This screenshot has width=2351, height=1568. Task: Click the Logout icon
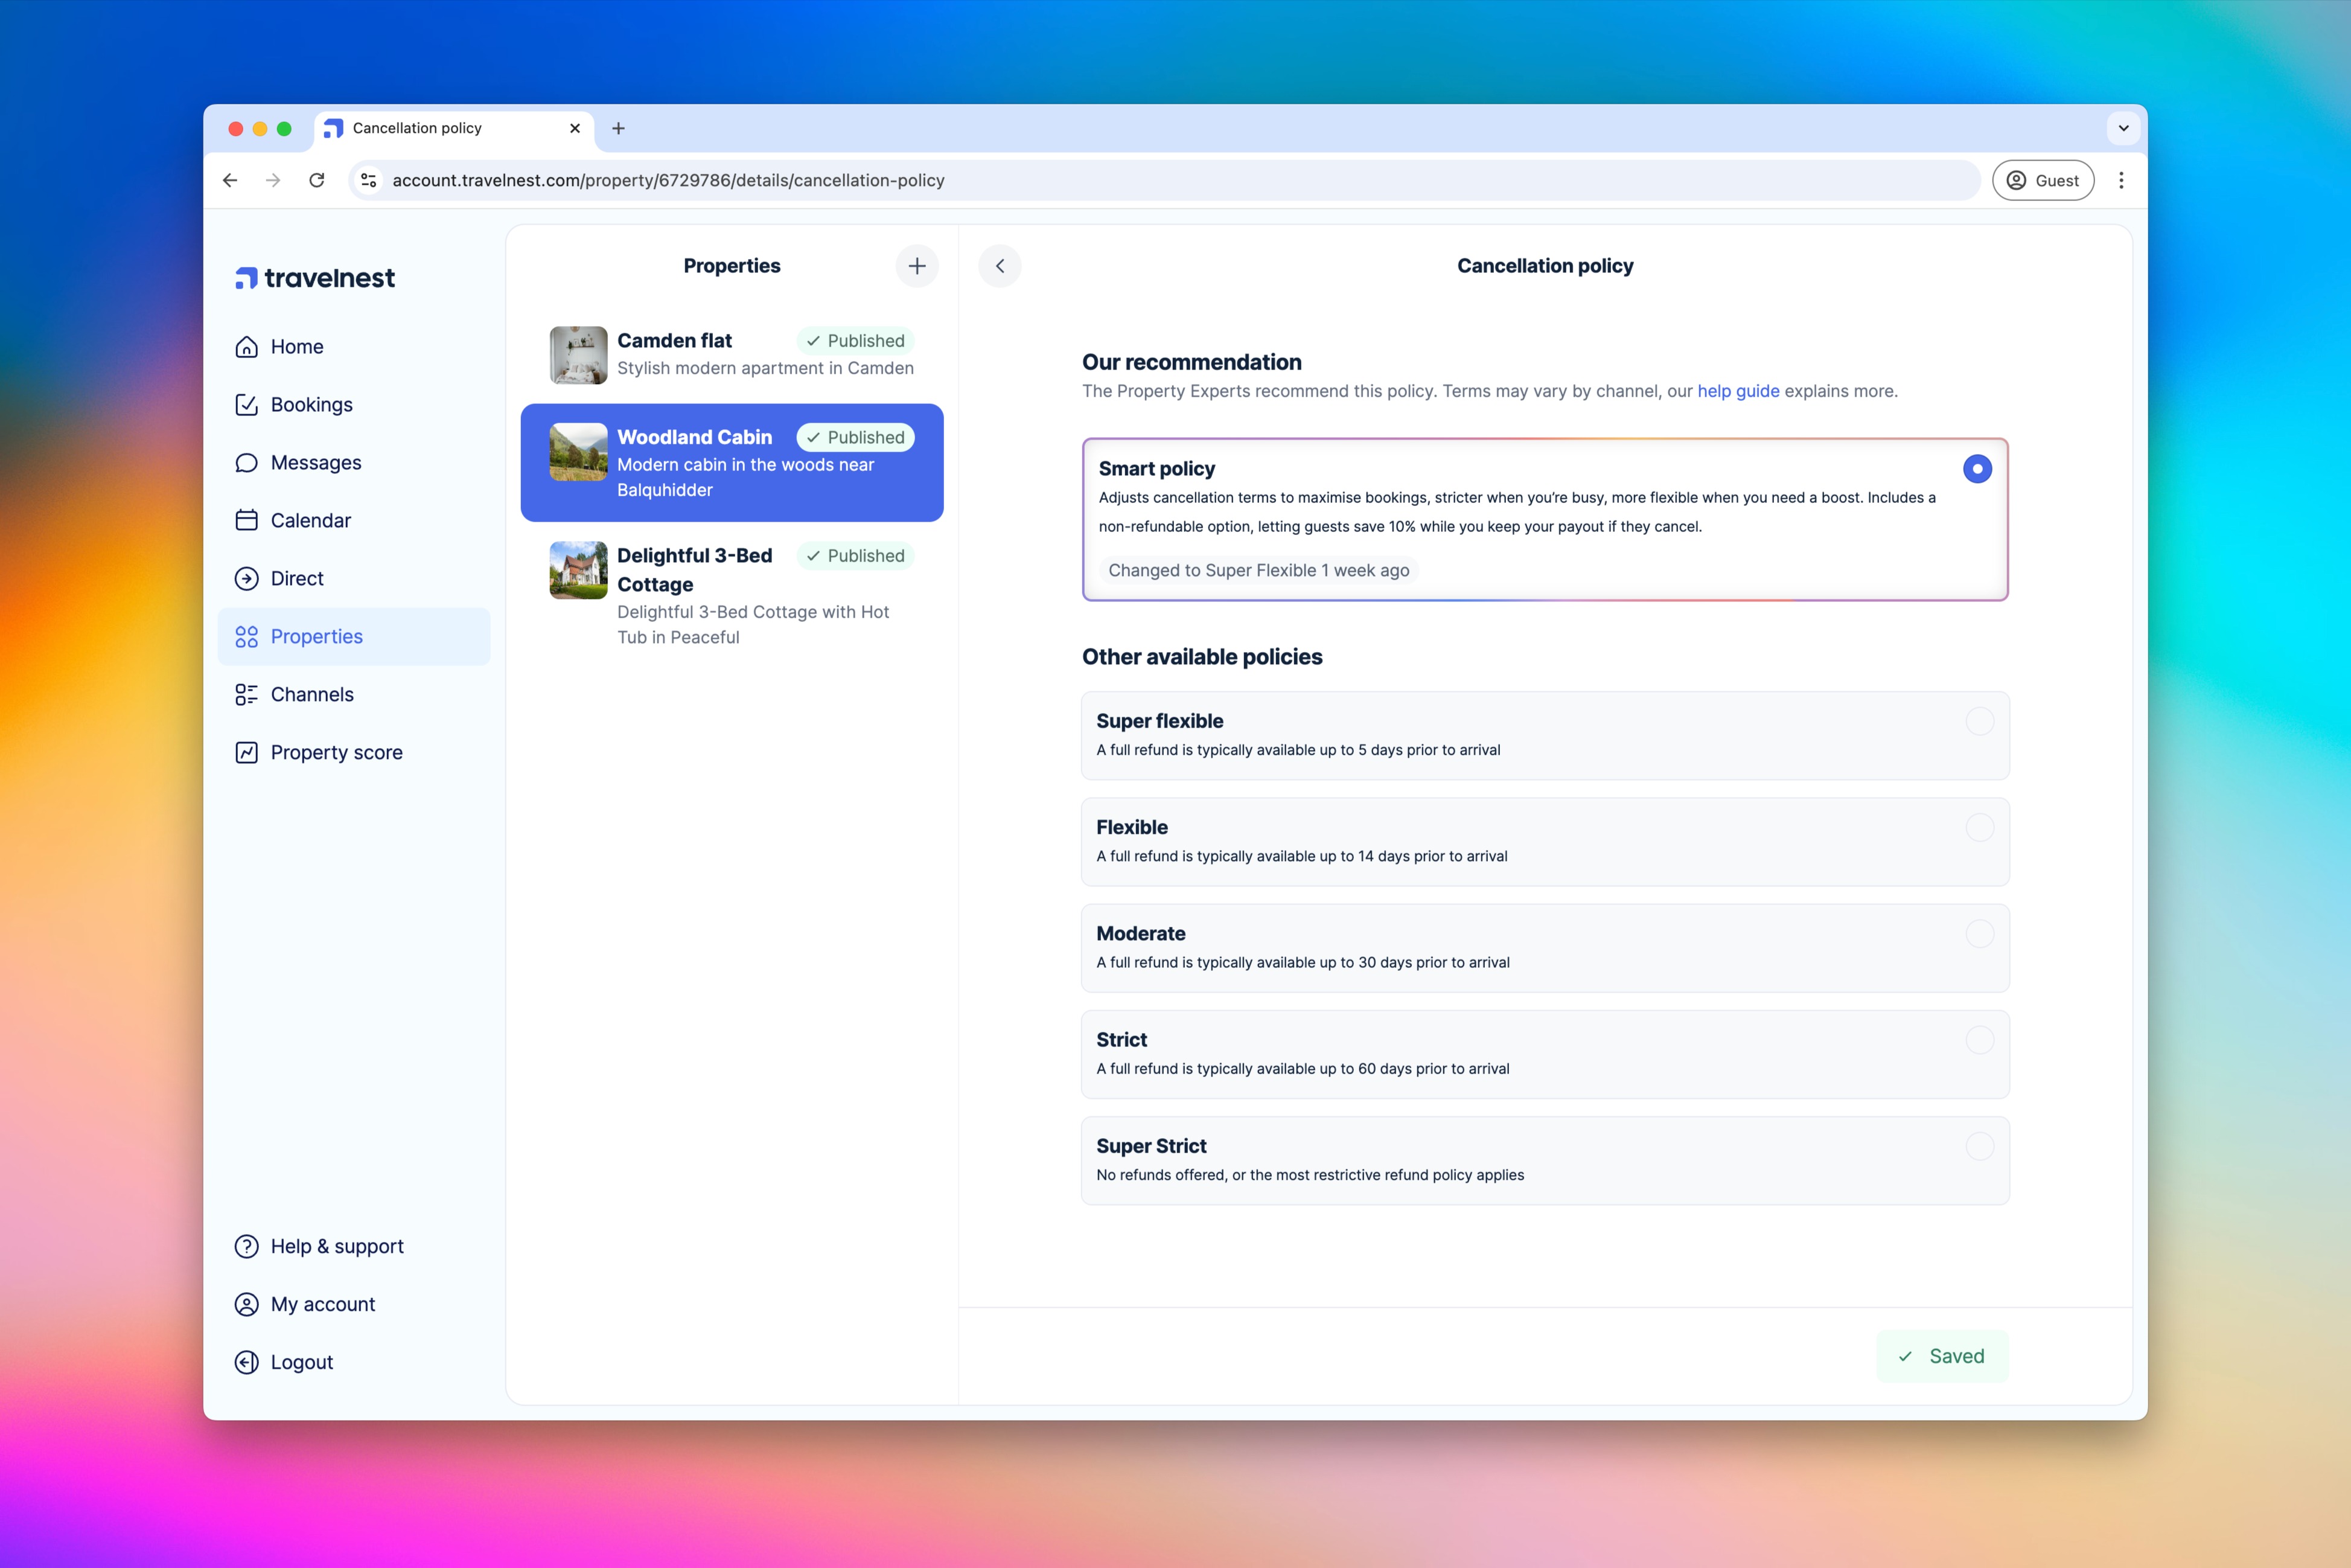(246, 1362)
